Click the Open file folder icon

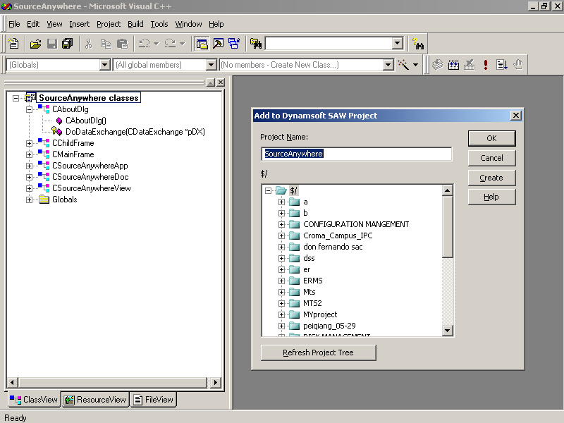[35, 44]
